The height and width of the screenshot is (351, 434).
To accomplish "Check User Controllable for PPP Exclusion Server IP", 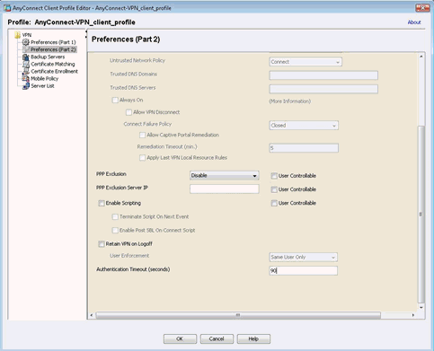I will [x=274, y=189].
